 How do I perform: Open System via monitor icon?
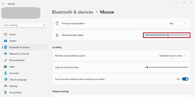6,41
